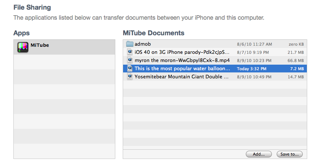Click the 14.7 MB file size
Viewport: 315px width, 166px height.
296,77
